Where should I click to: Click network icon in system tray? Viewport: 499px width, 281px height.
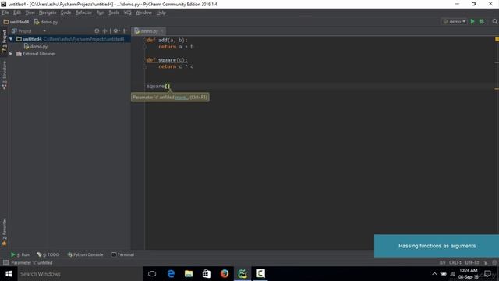pos(452,274)
